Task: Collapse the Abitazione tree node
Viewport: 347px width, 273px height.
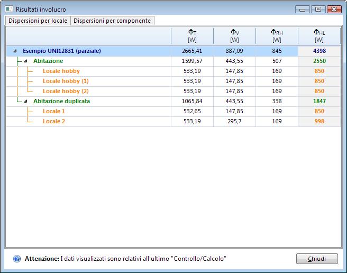Action: (x=25, y=61)
